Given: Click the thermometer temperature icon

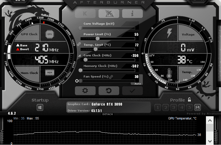Looking at the screenshot, I should click(169, 73).
